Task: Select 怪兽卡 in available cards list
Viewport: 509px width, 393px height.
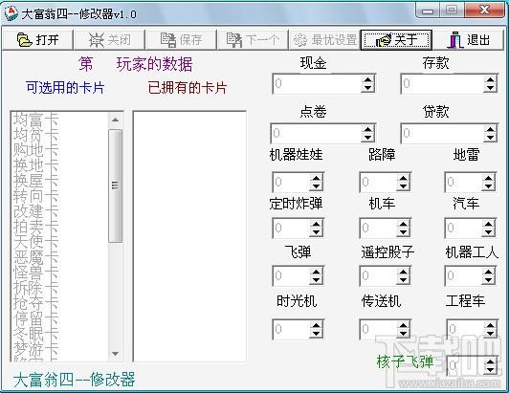Action: pos(35,272)
